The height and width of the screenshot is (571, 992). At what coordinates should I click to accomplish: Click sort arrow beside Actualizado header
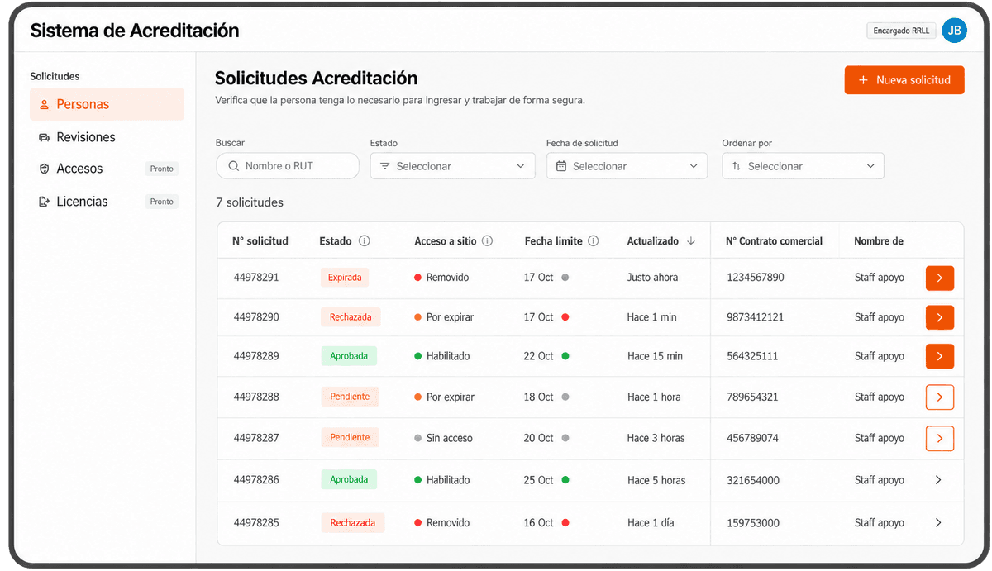coord(691,241)
